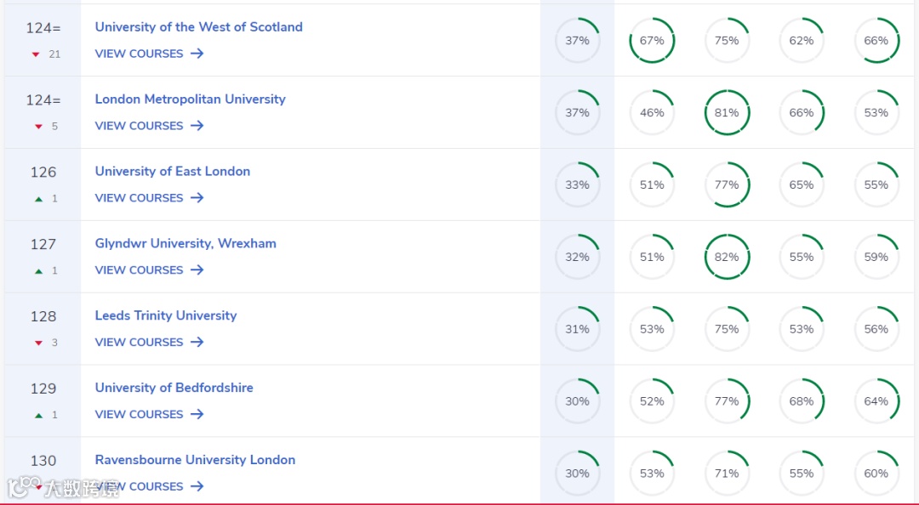Click green up triangle under rank 129

pyautogui.click(x=38, y=416)
